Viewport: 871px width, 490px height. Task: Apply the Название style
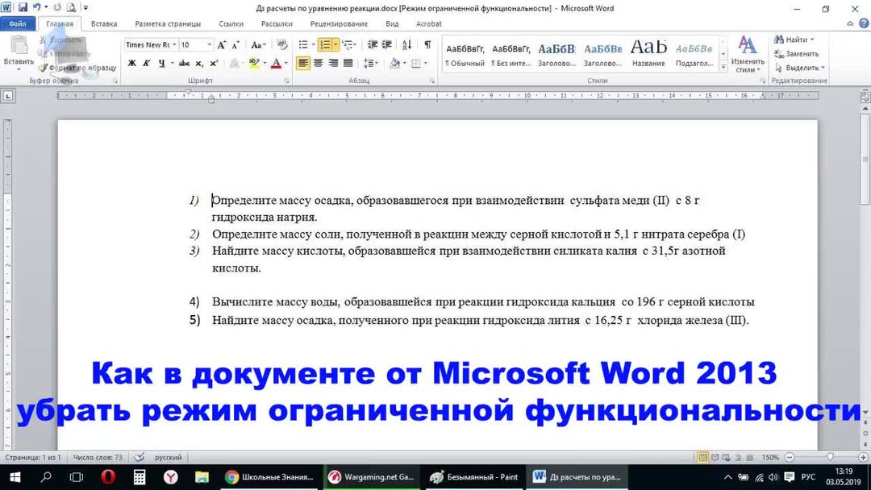648,56
